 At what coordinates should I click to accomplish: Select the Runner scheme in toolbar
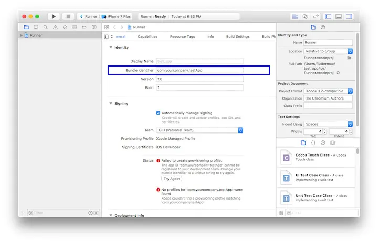(88, 16)
